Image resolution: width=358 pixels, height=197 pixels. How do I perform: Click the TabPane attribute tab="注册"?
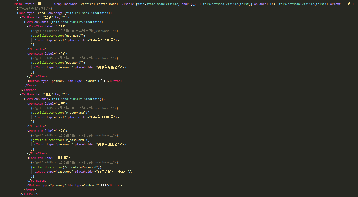[x=45, y=94]
